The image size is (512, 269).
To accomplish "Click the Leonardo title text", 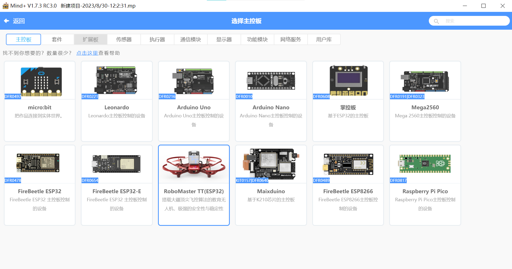I will 117,107.
